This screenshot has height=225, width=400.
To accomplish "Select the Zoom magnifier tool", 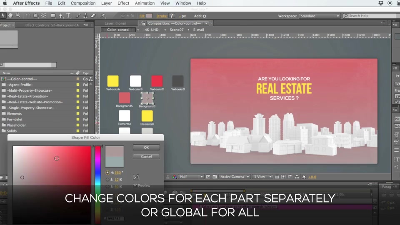I will point(18,15).
